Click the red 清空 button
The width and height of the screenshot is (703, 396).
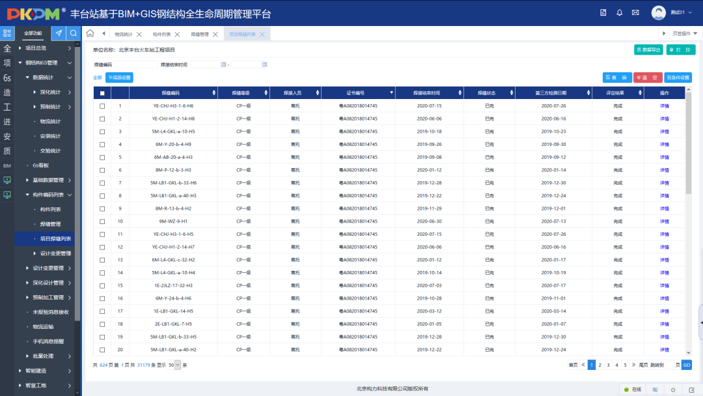click(648, 78)
